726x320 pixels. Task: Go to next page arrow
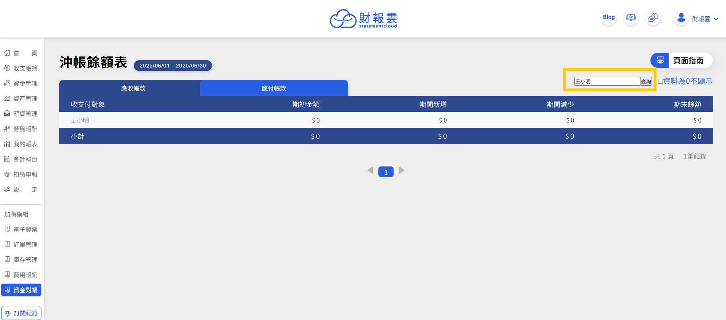tap(402, 170)
